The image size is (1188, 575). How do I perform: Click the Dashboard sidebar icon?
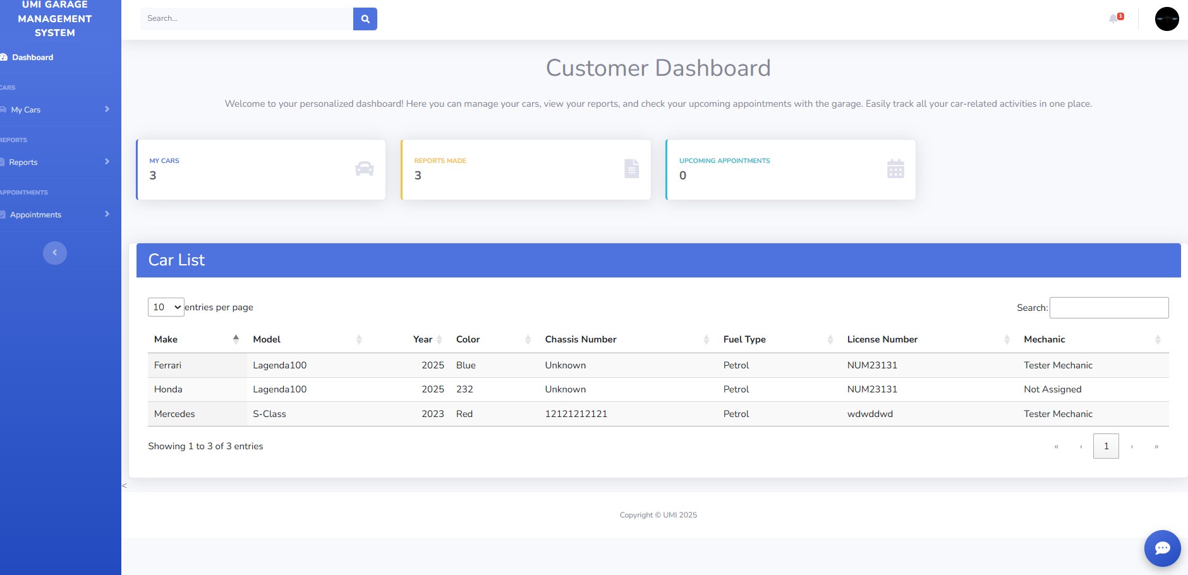tap(4, 57)
